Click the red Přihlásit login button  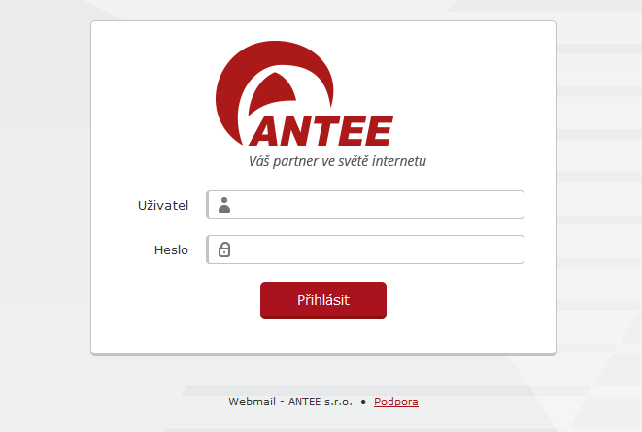tap(323, 301)
